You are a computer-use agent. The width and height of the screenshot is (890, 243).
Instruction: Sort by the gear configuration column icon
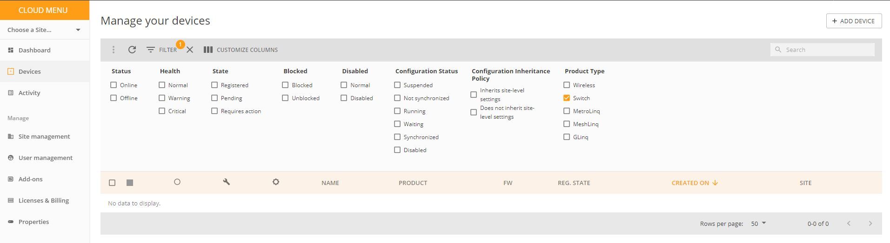pyautogui.click(x=276, y=182)
